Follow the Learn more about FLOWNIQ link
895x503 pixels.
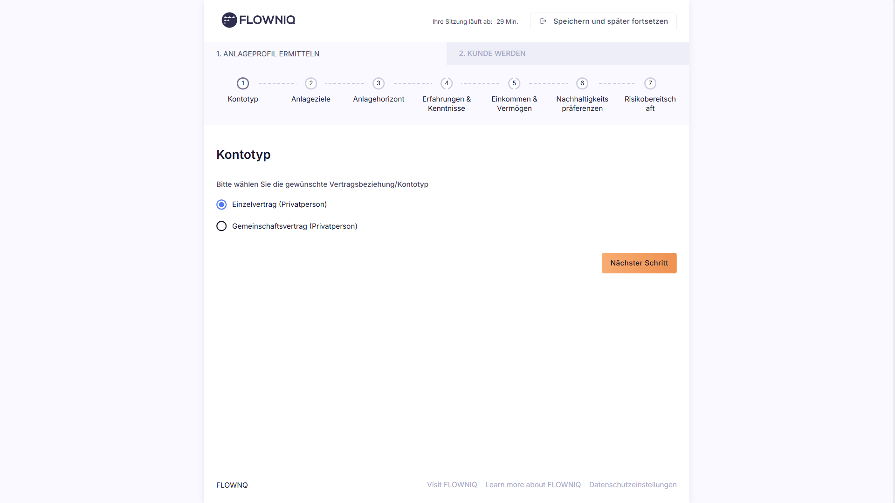[x=533, y=485]
